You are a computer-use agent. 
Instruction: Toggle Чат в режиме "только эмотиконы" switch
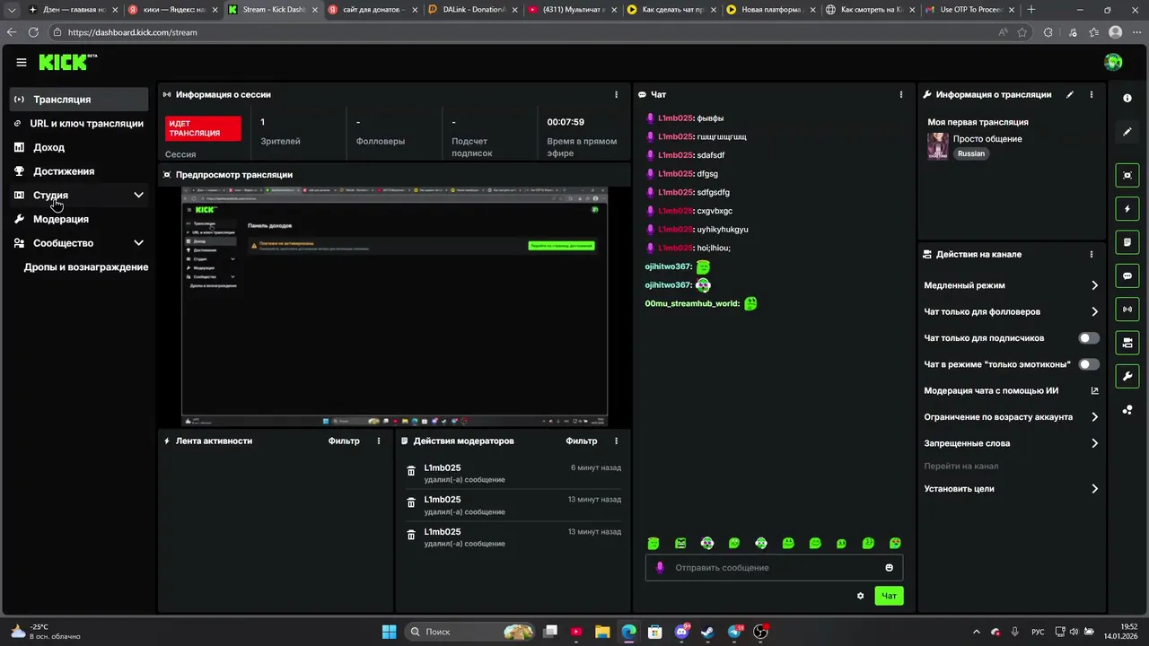[1089, 364]
